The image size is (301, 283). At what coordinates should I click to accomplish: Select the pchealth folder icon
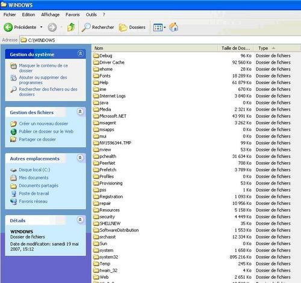click(x=96, y=156)
